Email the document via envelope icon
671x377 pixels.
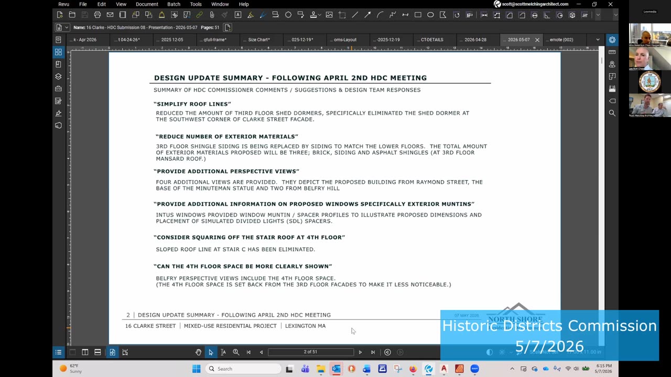click(x=110, y=15)
